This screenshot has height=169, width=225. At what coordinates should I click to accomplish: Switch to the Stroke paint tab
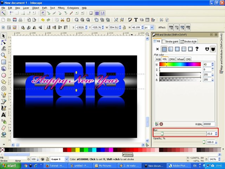(x=170, y=42)
